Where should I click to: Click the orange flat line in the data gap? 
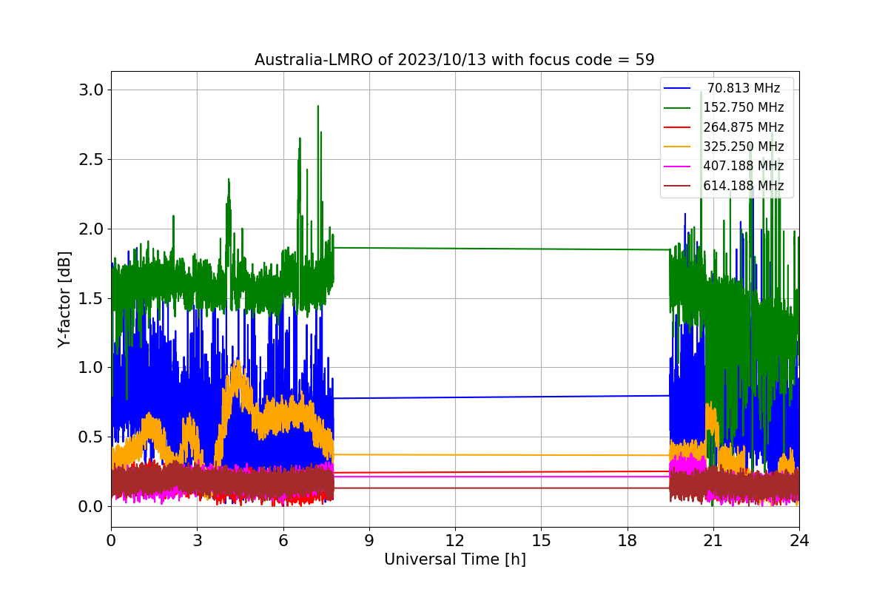coord(502,454)
